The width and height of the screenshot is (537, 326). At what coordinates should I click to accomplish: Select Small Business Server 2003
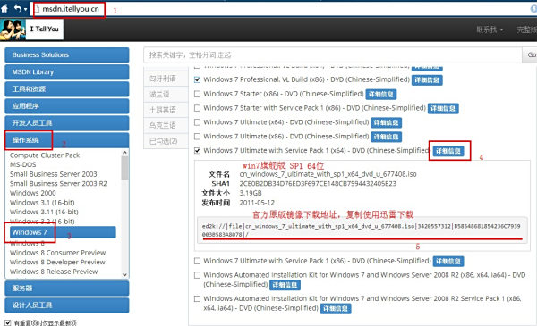(53, 174)
